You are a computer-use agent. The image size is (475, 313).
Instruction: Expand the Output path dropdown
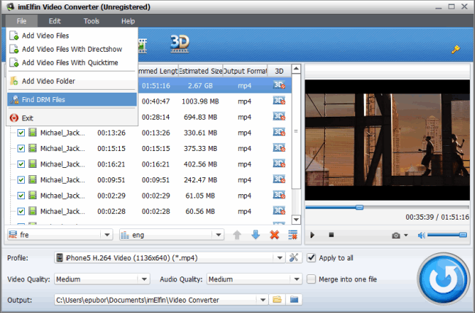[262, 300]
